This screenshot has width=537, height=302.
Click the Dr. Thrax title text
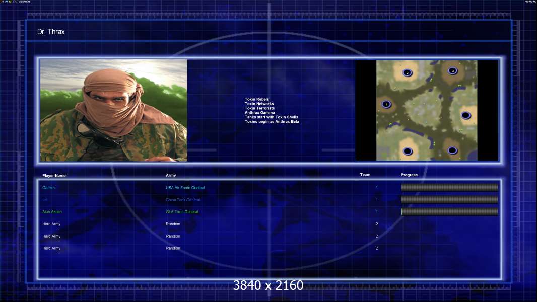click(51, 32)
